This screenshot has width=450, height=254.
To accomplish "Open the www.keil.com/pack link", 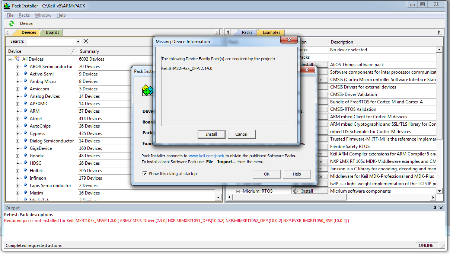I will pos(207,156).
